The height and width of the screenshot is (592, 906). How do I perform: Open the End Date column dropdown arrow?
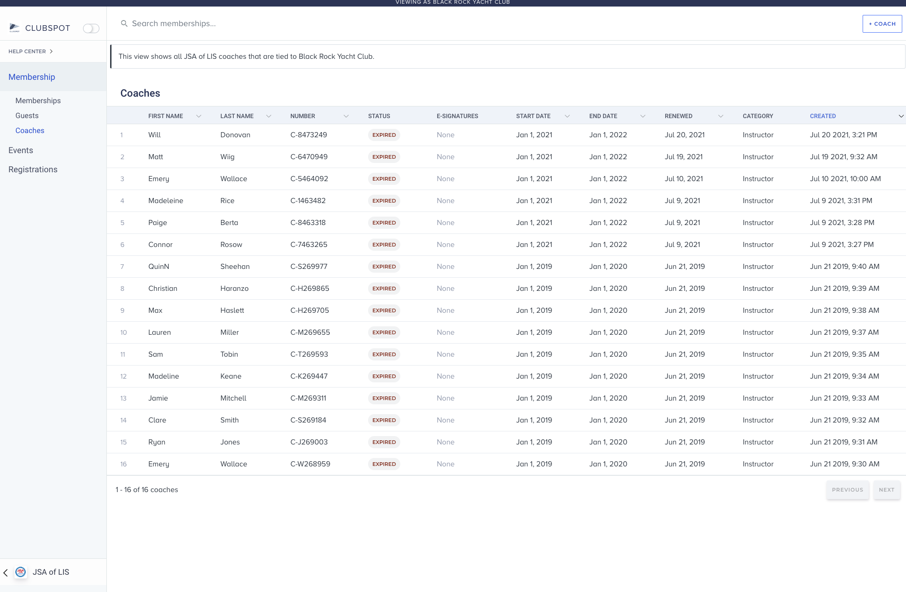coord(643,116)
